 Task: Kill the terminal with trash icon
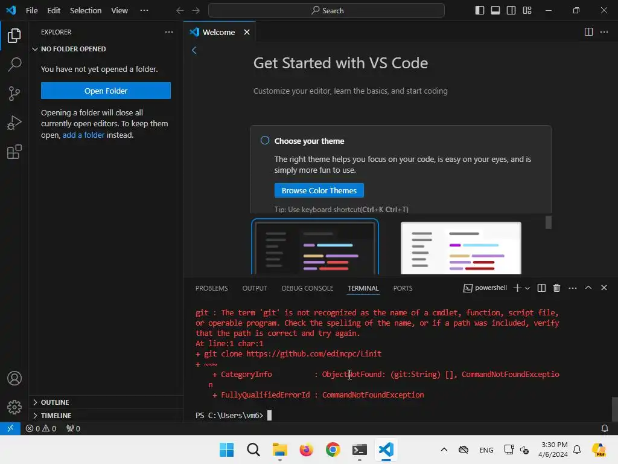(557, 288)
